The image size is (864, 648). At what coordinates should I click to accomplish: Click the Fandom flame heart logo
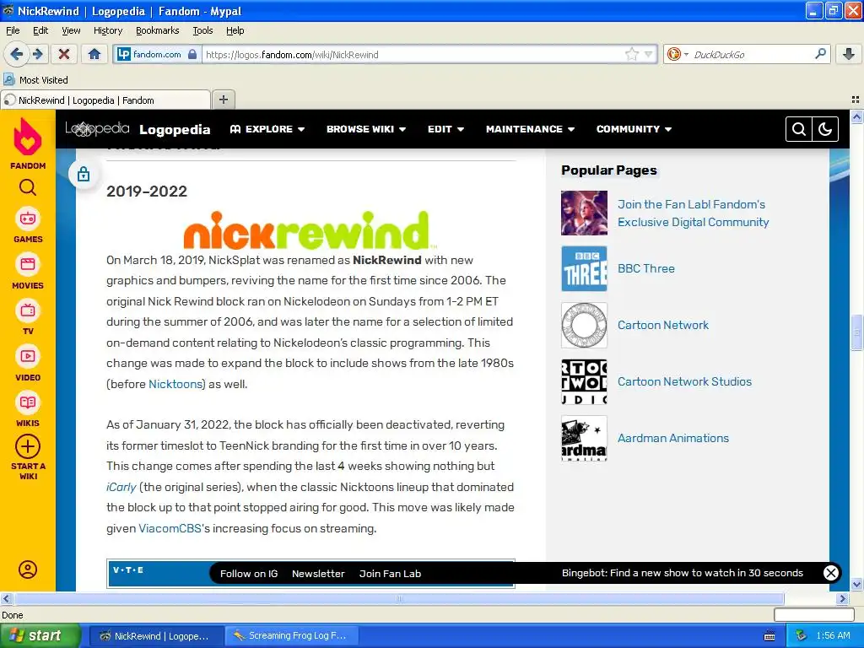(x=28, y=137)
